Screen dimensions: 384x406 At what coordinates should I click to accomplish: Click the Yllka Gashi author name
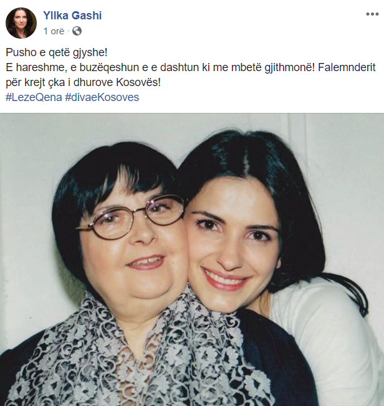coord(72,16)
